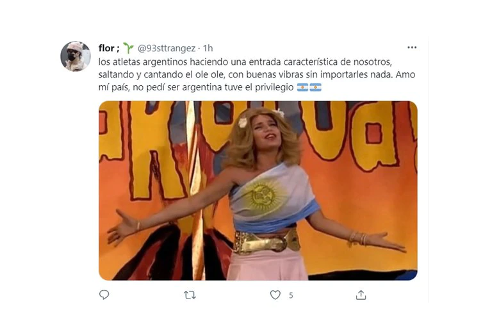
Task: Click the seedling emoji beside flor
Action: point(128,48)
